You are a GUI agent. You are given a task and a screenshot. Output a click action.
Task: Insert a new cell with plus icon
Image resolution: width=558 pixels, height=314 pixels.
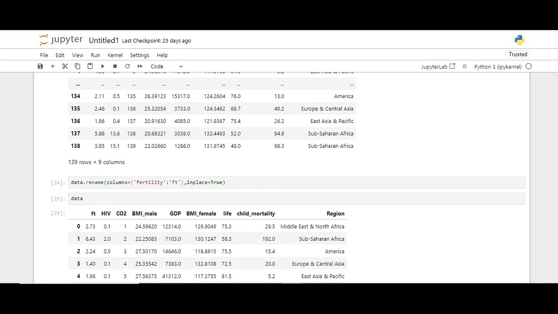(x=53, y=66)
